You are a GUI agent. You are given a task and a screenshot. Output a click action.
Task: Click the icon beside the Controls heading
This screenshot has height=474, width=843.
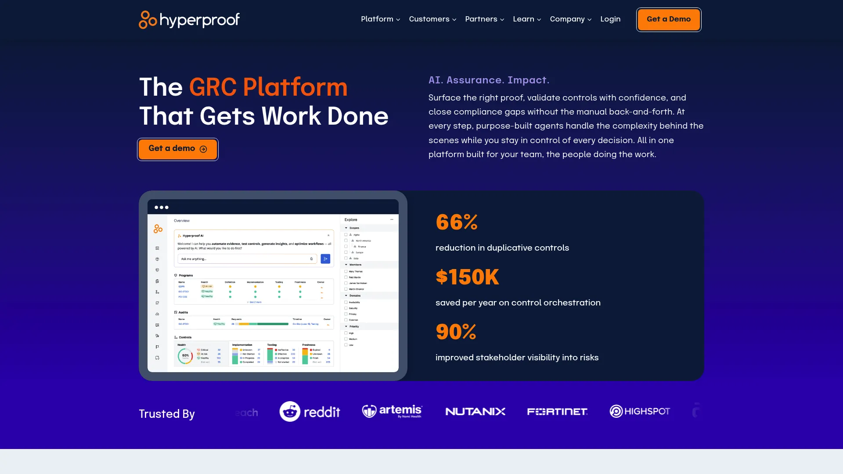coord(176,338)
